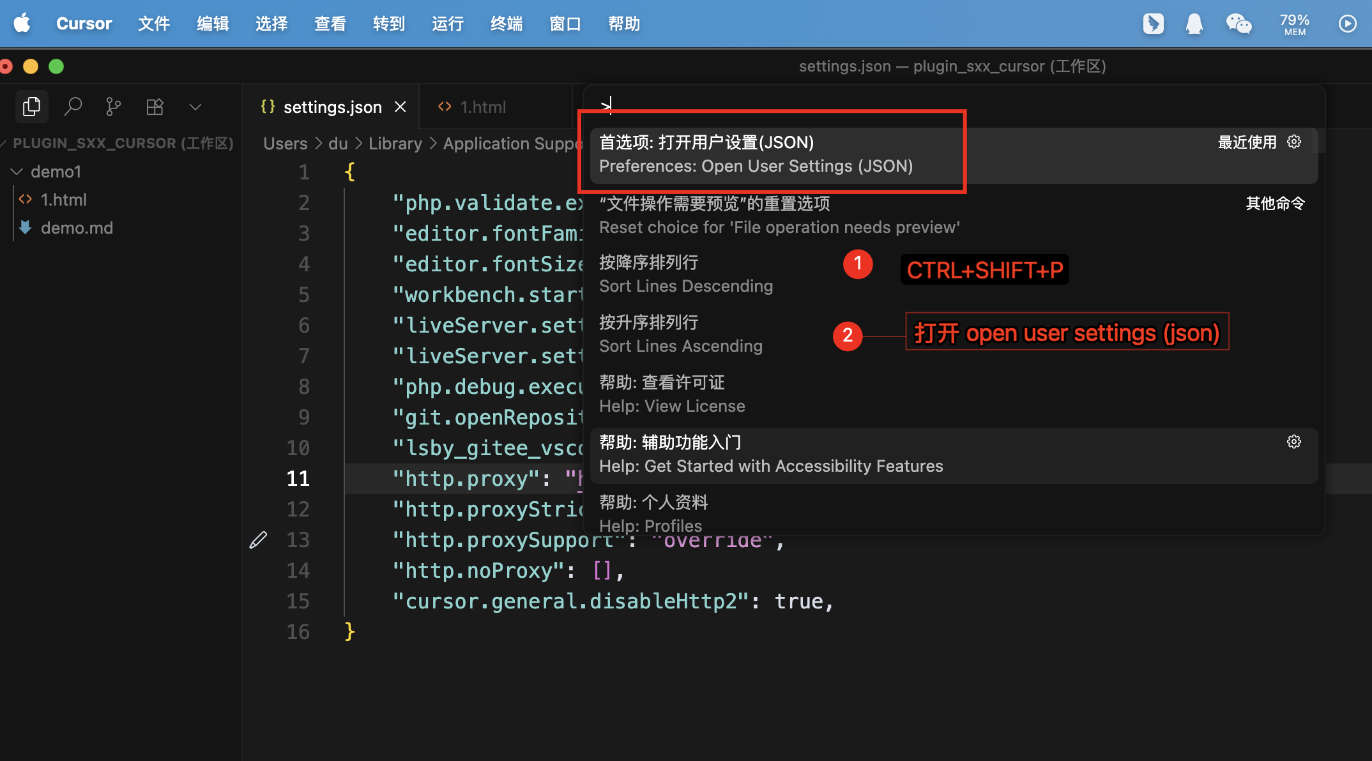The height and width of the screenshot is (761, 1372).
Task: Open the 编辑 menu
Action: (213, 24)
